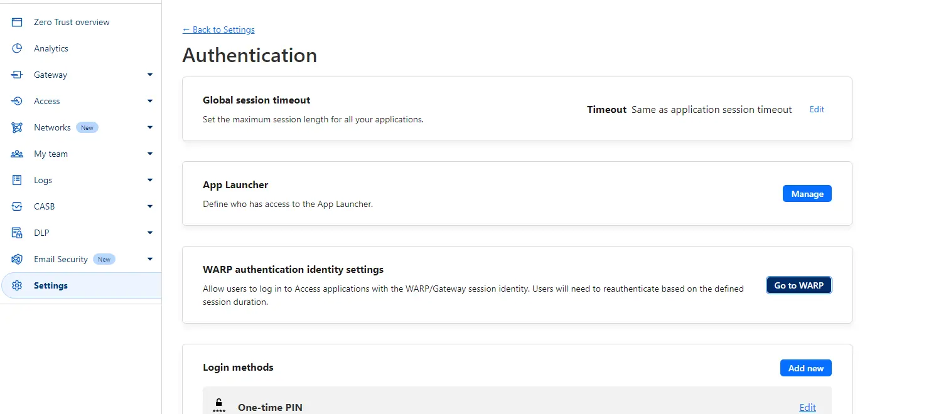Viewport: 941px width, 414px height.
Task: Click the Gateway icon in sidebar
Action: [x=17, y=75]
